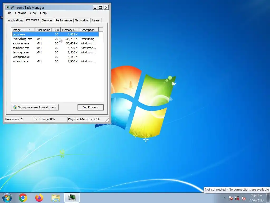Switch to the Networking tab
Screen dimensions: 270x203
click(x=82, y=20)
